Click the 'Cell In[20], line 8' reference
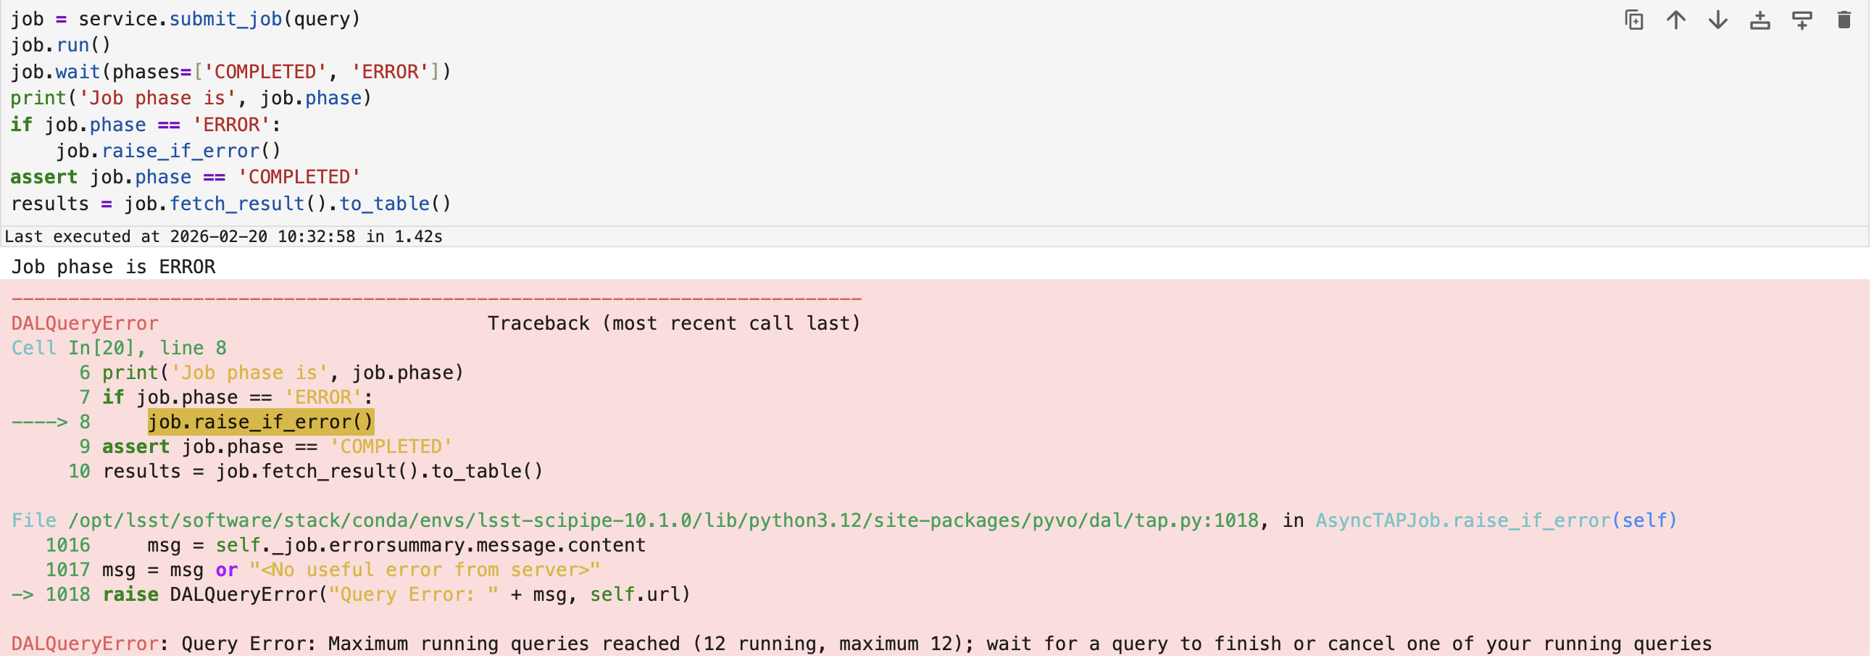 click(119, 349)
